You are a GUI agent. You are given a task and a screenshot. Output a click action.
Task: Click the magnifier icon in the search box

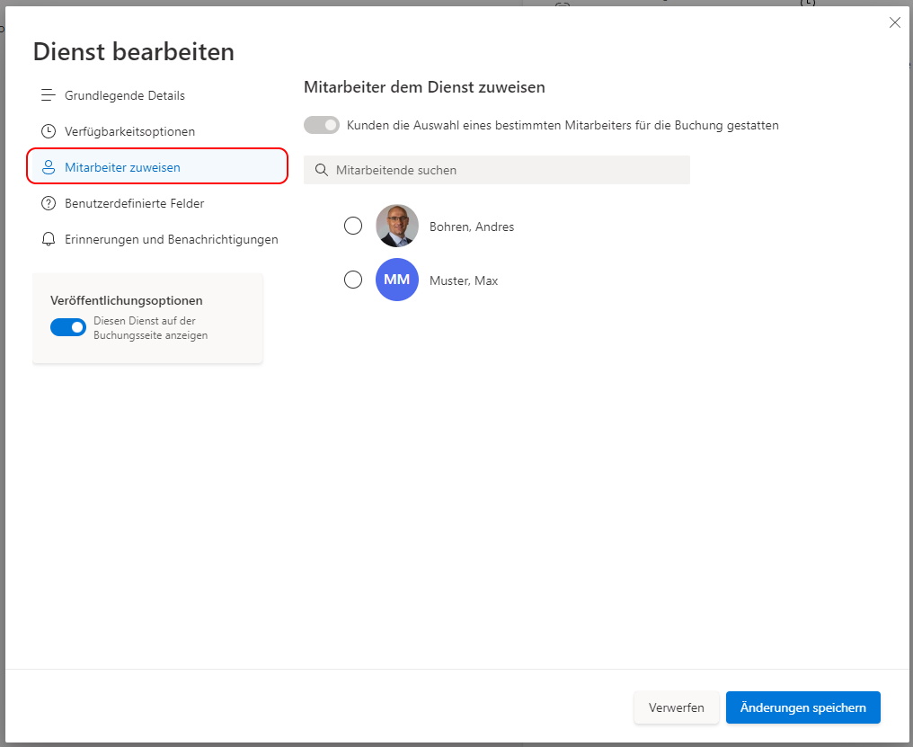point(322,170)
